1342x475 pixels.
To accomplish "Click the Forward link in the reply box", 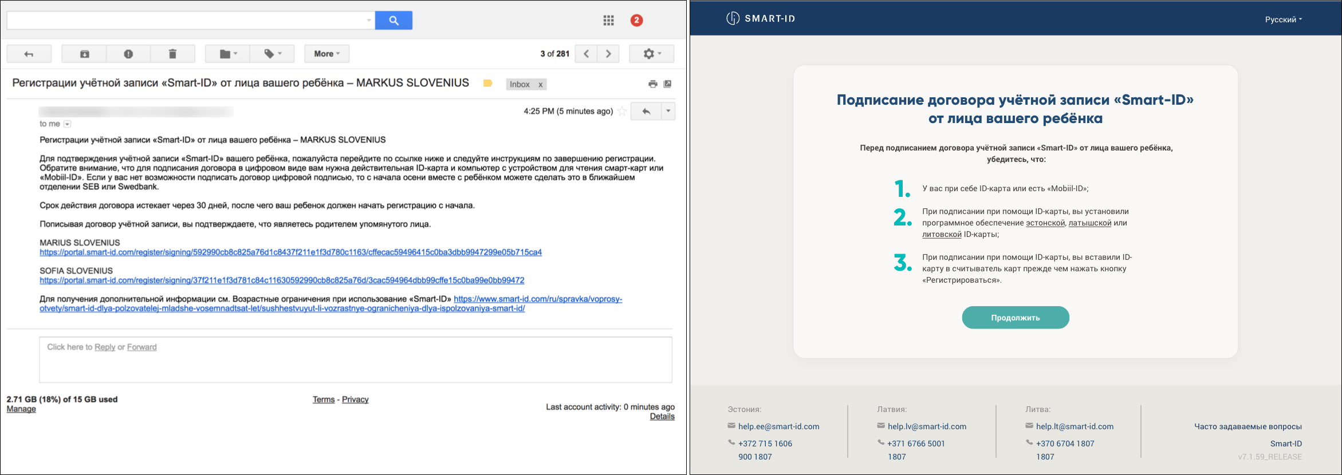I will pos(141,347).
